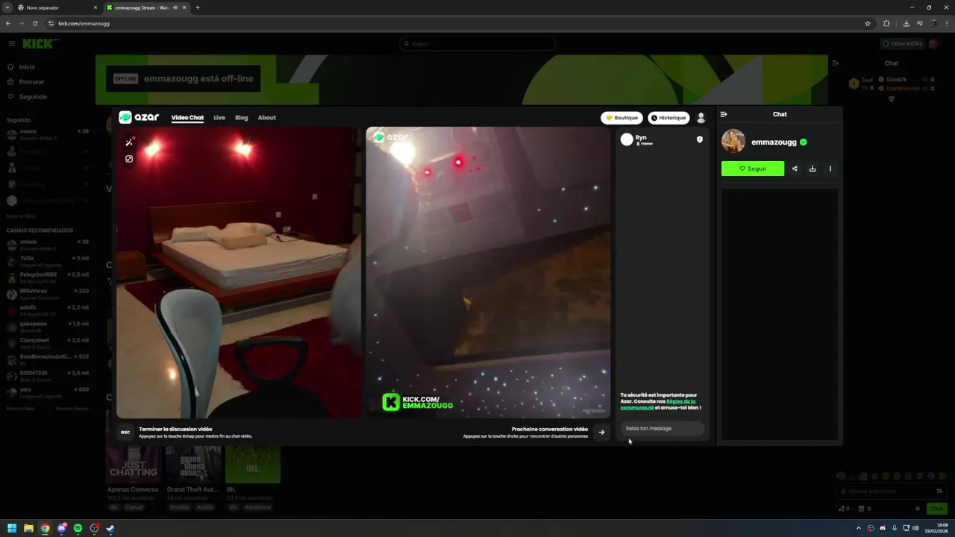The image size is (955, 537).
Task: Click the shield report icon next to Ryn
Action: [x=699, y=139]
